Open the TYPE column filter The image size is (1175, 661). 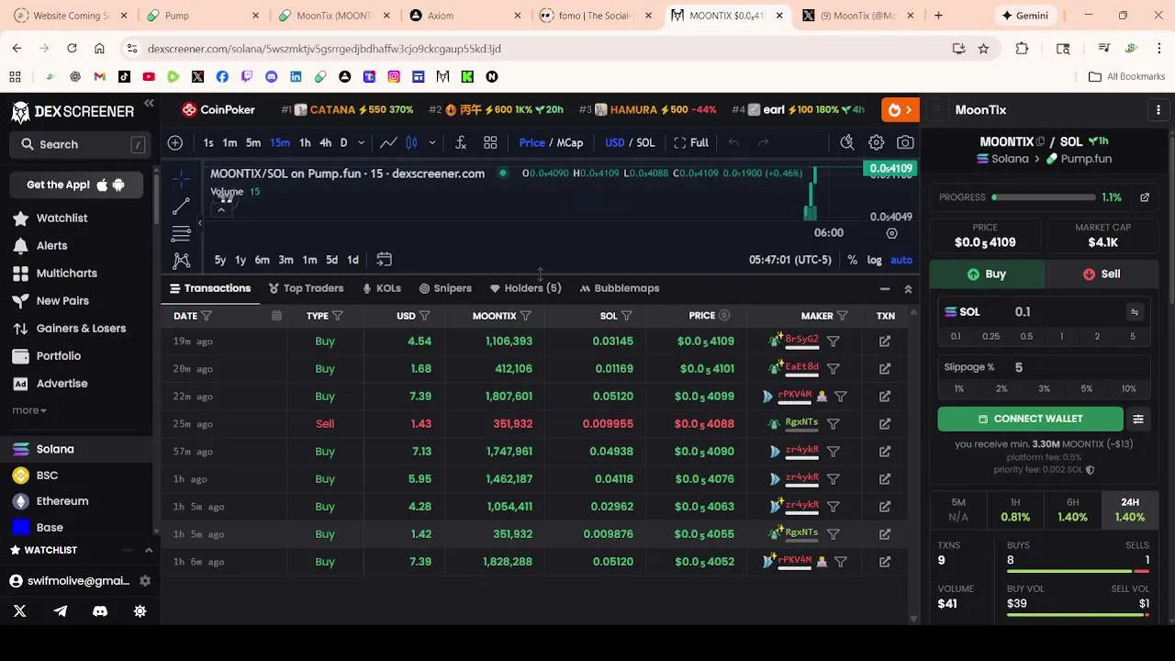[x=337, y=316]
